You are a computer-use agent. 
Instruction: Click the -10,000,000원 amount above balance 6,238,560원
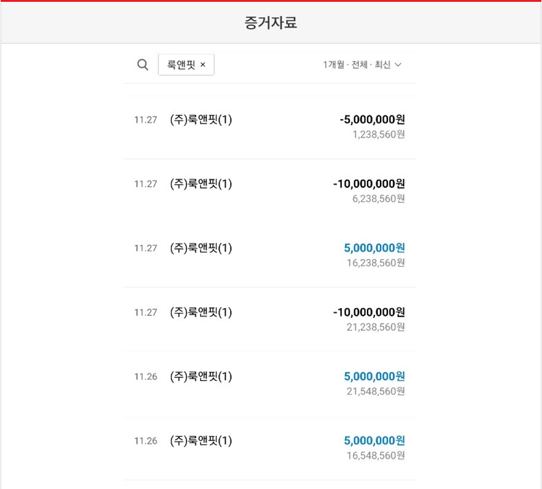pos(369,183)
